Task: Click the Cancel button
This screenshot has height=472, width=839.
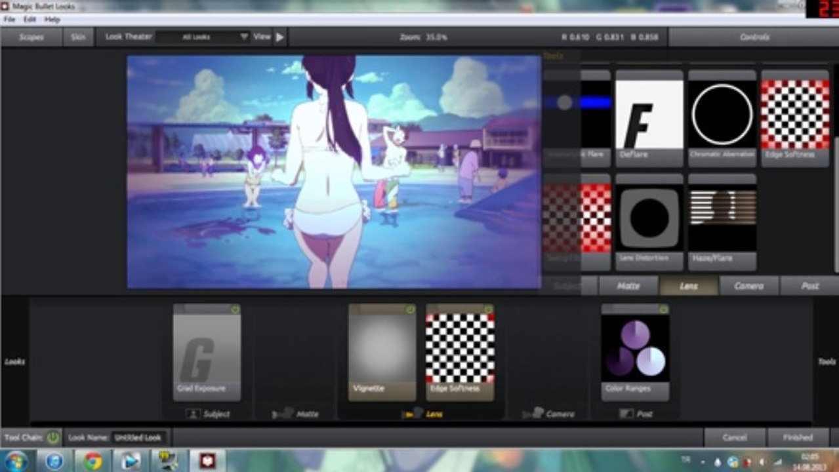Action: click(734, 437)
